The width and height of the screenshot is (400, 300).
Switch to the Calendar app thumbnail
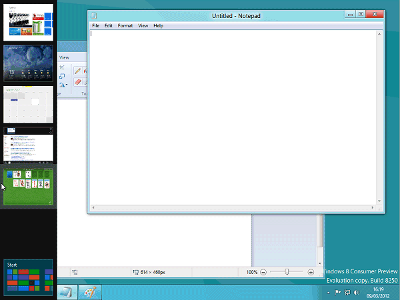pos(28,105)
